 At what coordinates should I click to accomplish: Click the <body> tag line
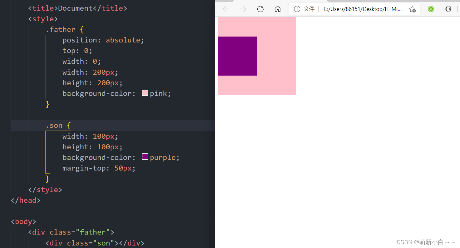click(24, 221)
